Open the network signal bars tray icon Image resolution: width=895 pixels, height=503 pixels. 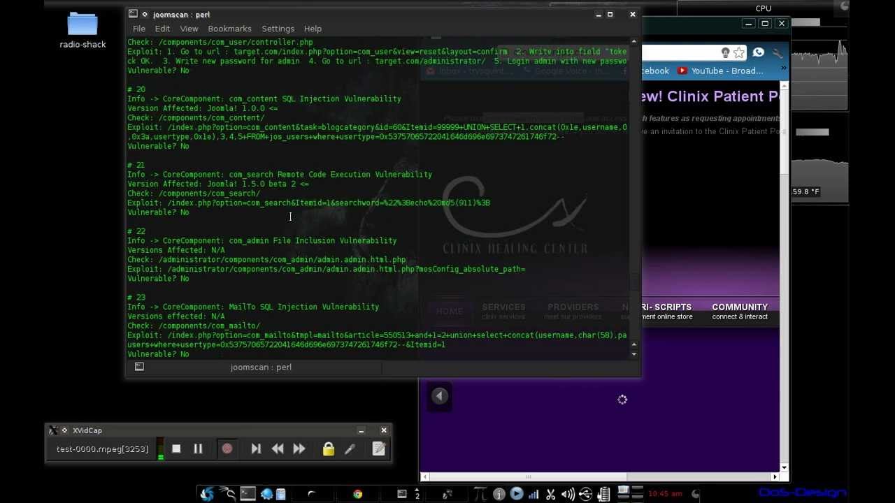click(x=534, y=494)
